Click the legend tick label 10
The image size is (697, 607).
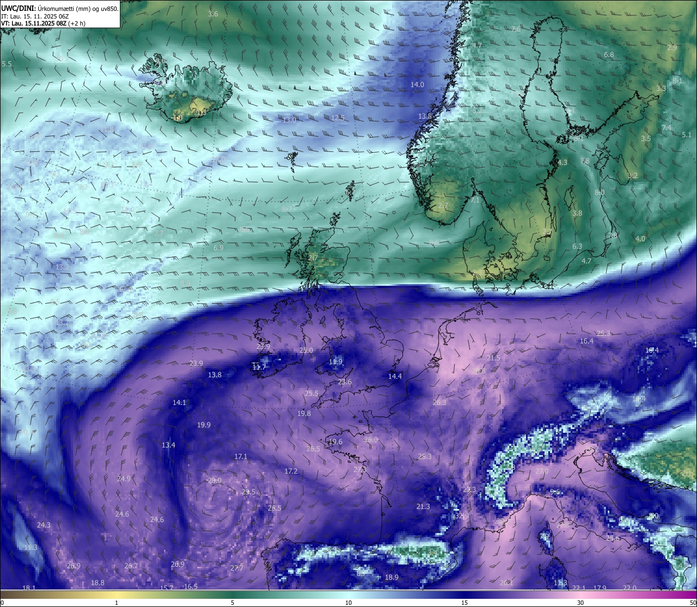pos(348,603)
